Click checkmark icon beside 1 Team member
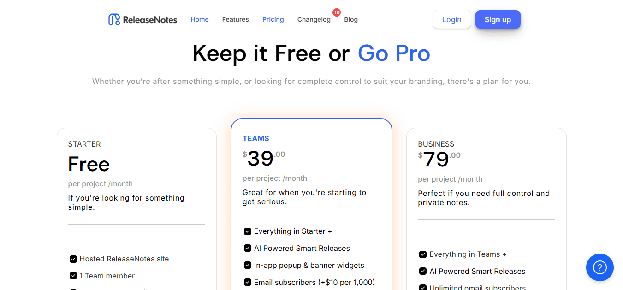The height and width of the screenshot is (290, 623). 73,276
